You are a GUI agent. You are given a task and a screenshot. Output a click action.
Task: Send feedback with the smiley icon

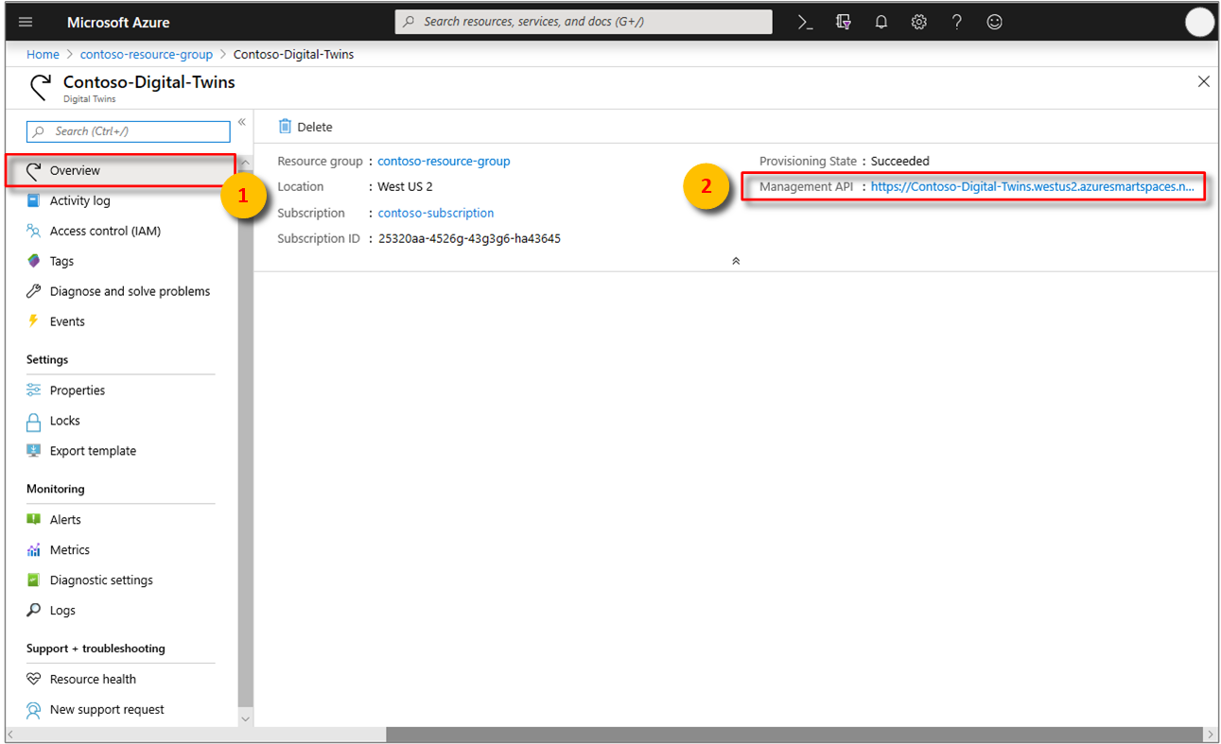(994, 22)
